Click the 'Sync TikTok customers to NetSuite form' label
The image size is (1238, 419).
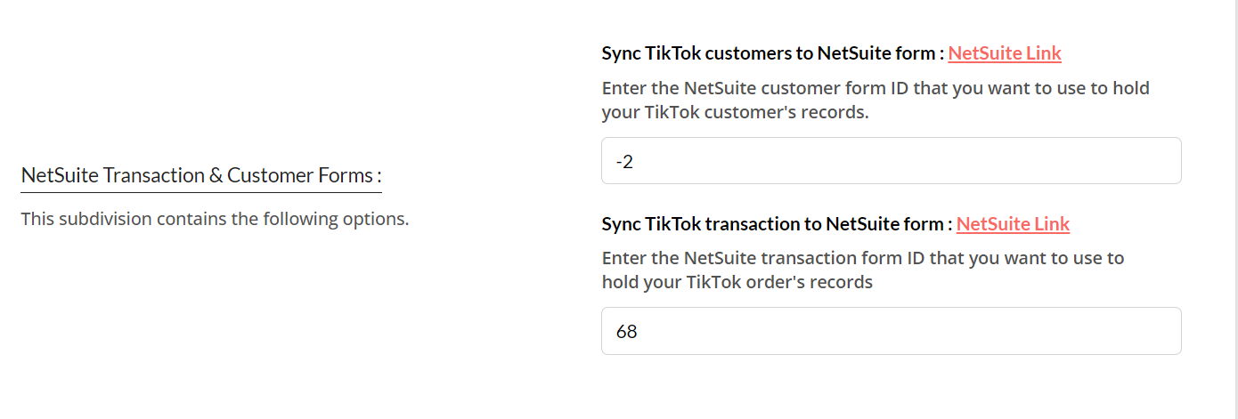point(771,53)
